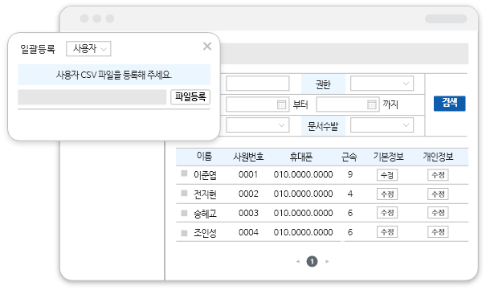
Task: Click the phone number in 이준엽 row
Action: (303, 175)
